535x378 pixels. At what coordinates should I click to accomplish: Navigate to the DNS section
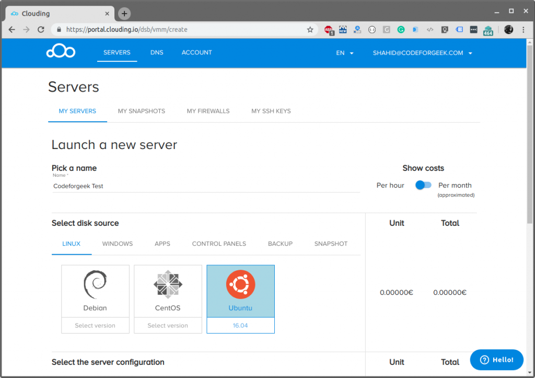[x=156, y=53]
